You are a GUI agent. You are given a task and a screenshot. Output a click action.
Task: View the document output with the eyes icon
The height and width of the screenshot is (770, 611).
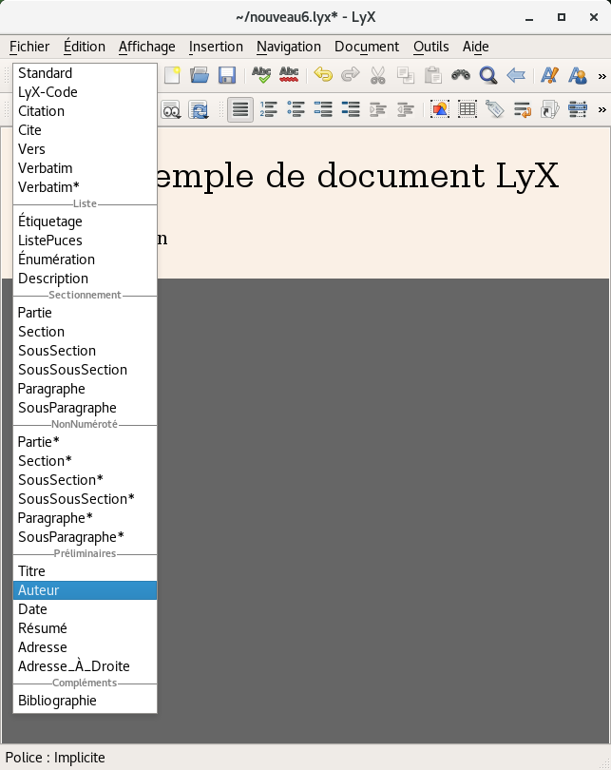coord(171,109)
